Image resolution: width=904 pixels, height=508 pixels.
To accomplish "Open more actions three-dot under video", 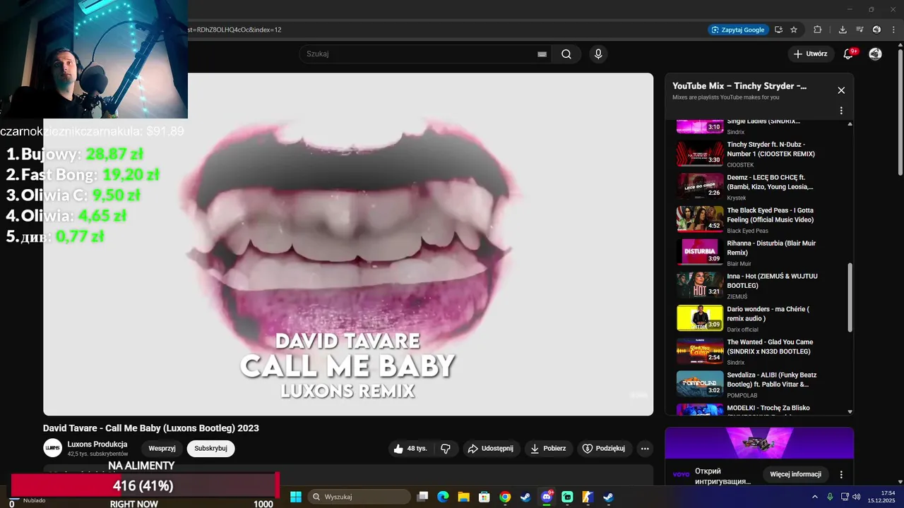I will click(644, 449).
